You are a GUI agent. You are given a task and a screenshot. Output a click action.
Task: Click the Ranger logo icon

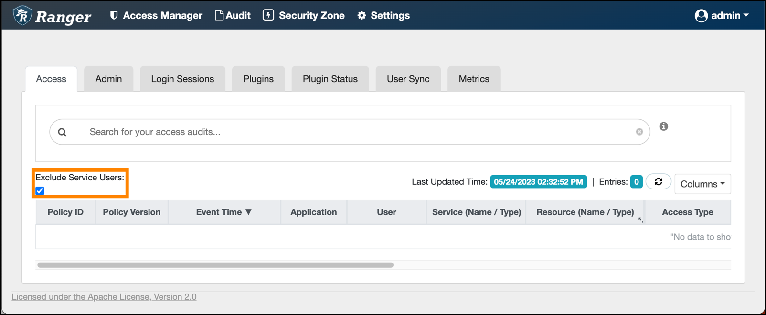22,16
